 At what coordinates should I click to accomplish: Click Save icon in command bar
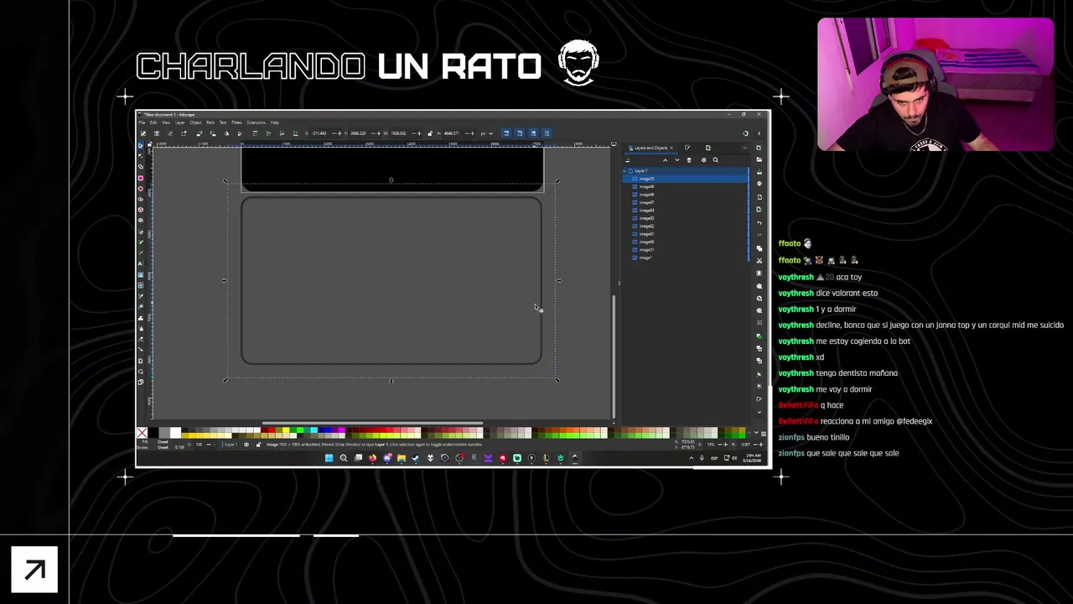point(759,172)
